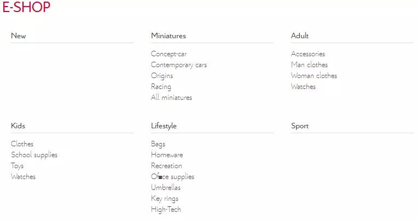The height and width of the screenshot is (220, 418).
Task: Open Adult Accessories link
Action: [308, 54]
